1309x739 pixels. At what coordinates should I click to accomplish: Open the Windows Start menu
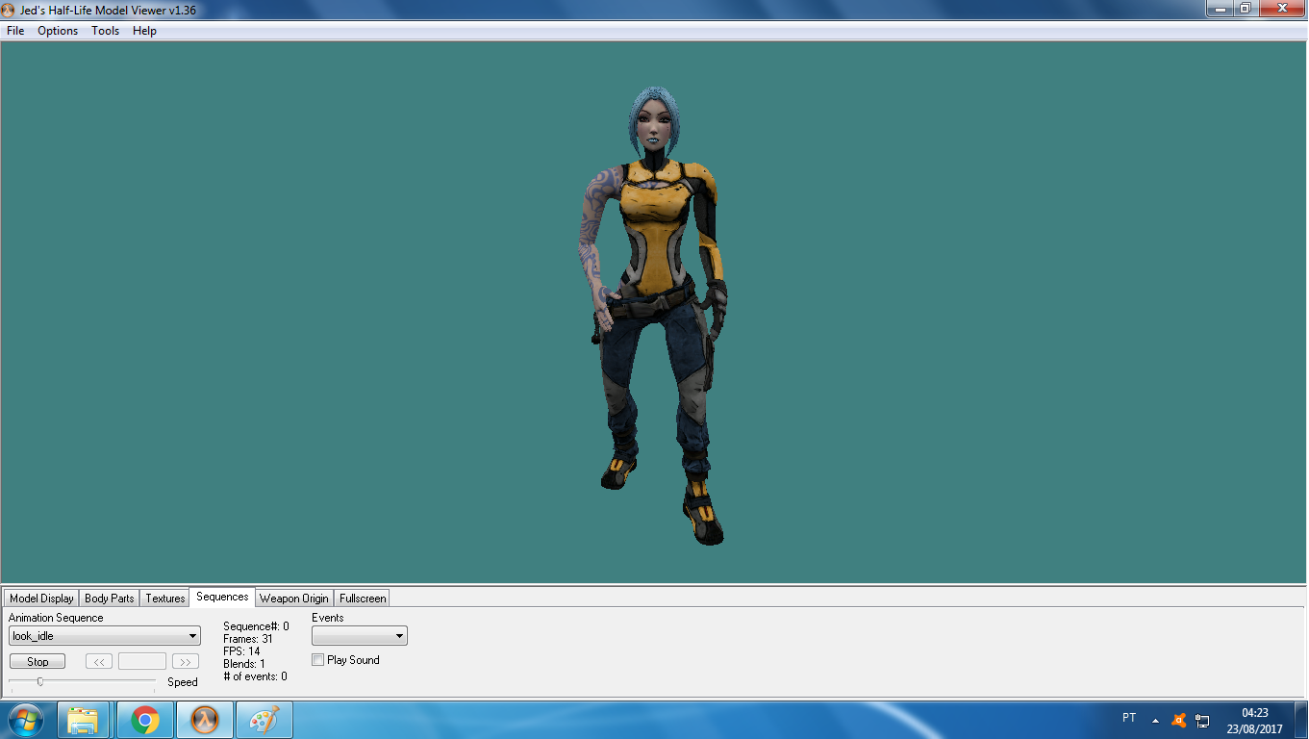pyautogui.click(x=26, y=720)
